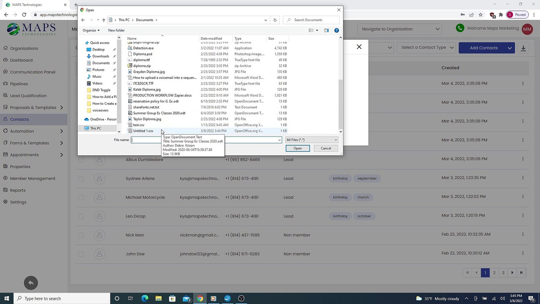The height and width of the screenshot is (304, 540).
Task: Go to the next page of contacts
Action: click(512, 273)
